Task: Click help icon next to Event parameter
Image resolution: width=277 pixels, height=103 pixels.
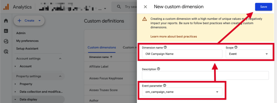Action: pyautogui.click(x=165, y=85)
